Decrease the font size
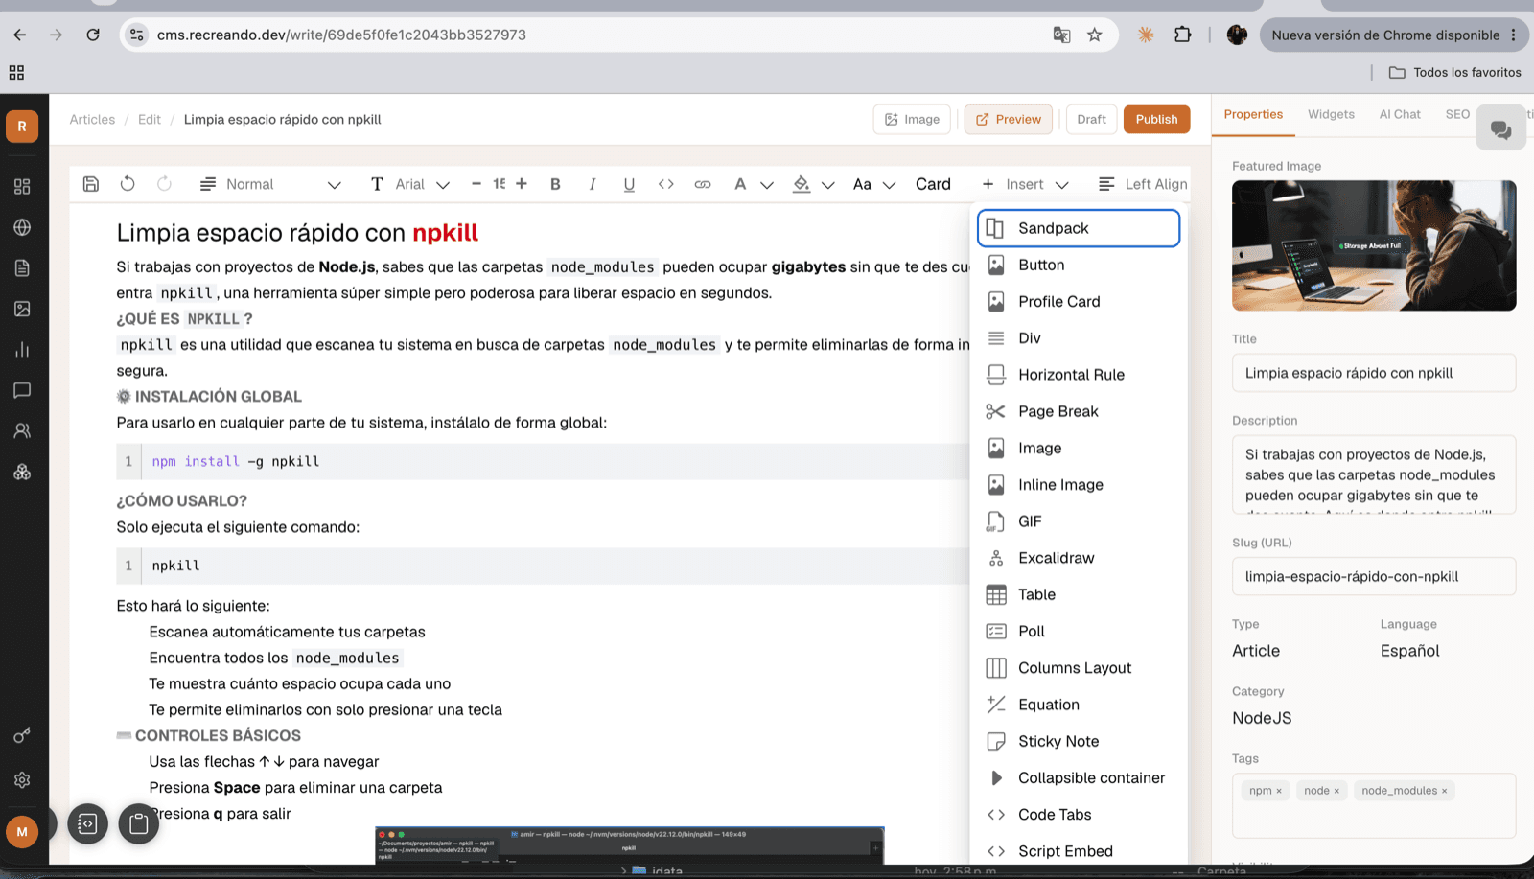Image resolution: width=1534 pixels, height=879 pixels. click(x=476, y=184)
